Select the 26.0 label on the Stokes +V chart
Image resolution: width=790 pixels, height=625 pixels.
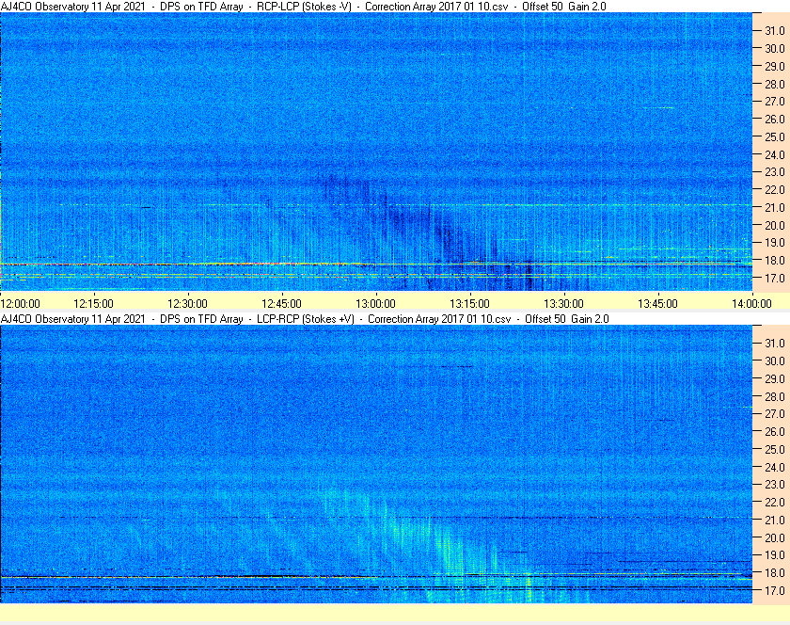point(775,431)
